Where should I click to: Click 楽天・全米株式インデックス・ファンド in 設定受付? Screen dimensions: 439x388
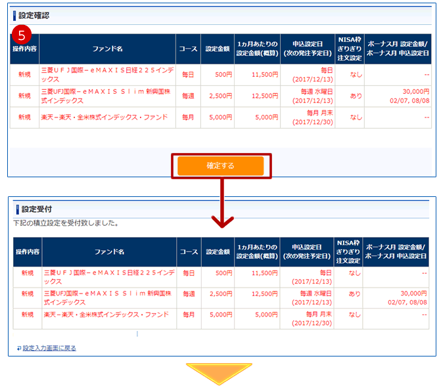click(x=106, y=314)
